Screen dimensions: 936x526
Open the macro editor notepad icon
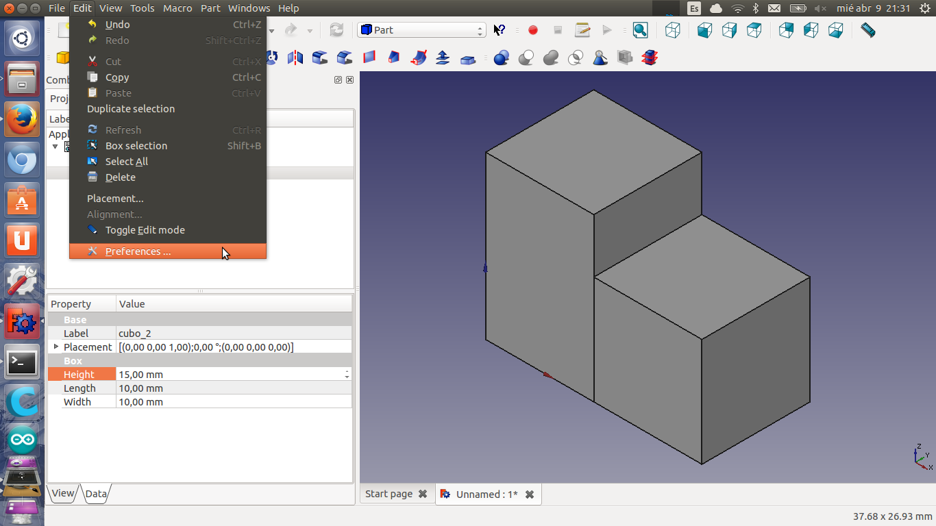582,30
